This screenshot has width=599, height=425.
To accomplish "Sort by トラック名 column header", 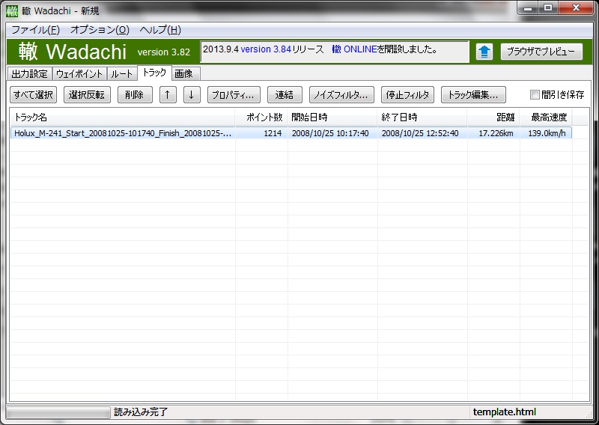I will point(122,117).
